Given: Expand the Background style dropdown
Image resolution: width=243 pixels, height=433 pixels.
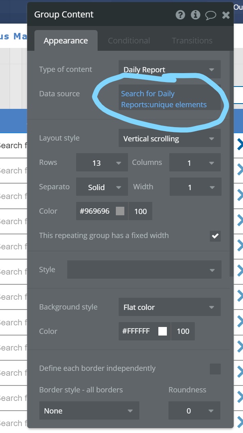Looking at the screenshot, I should point(170,307).
